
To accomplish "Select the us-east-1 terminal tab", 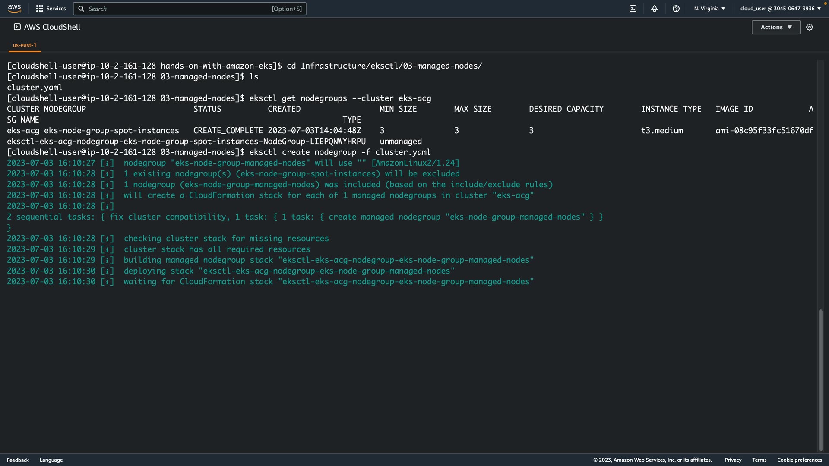I will (25, 45).
